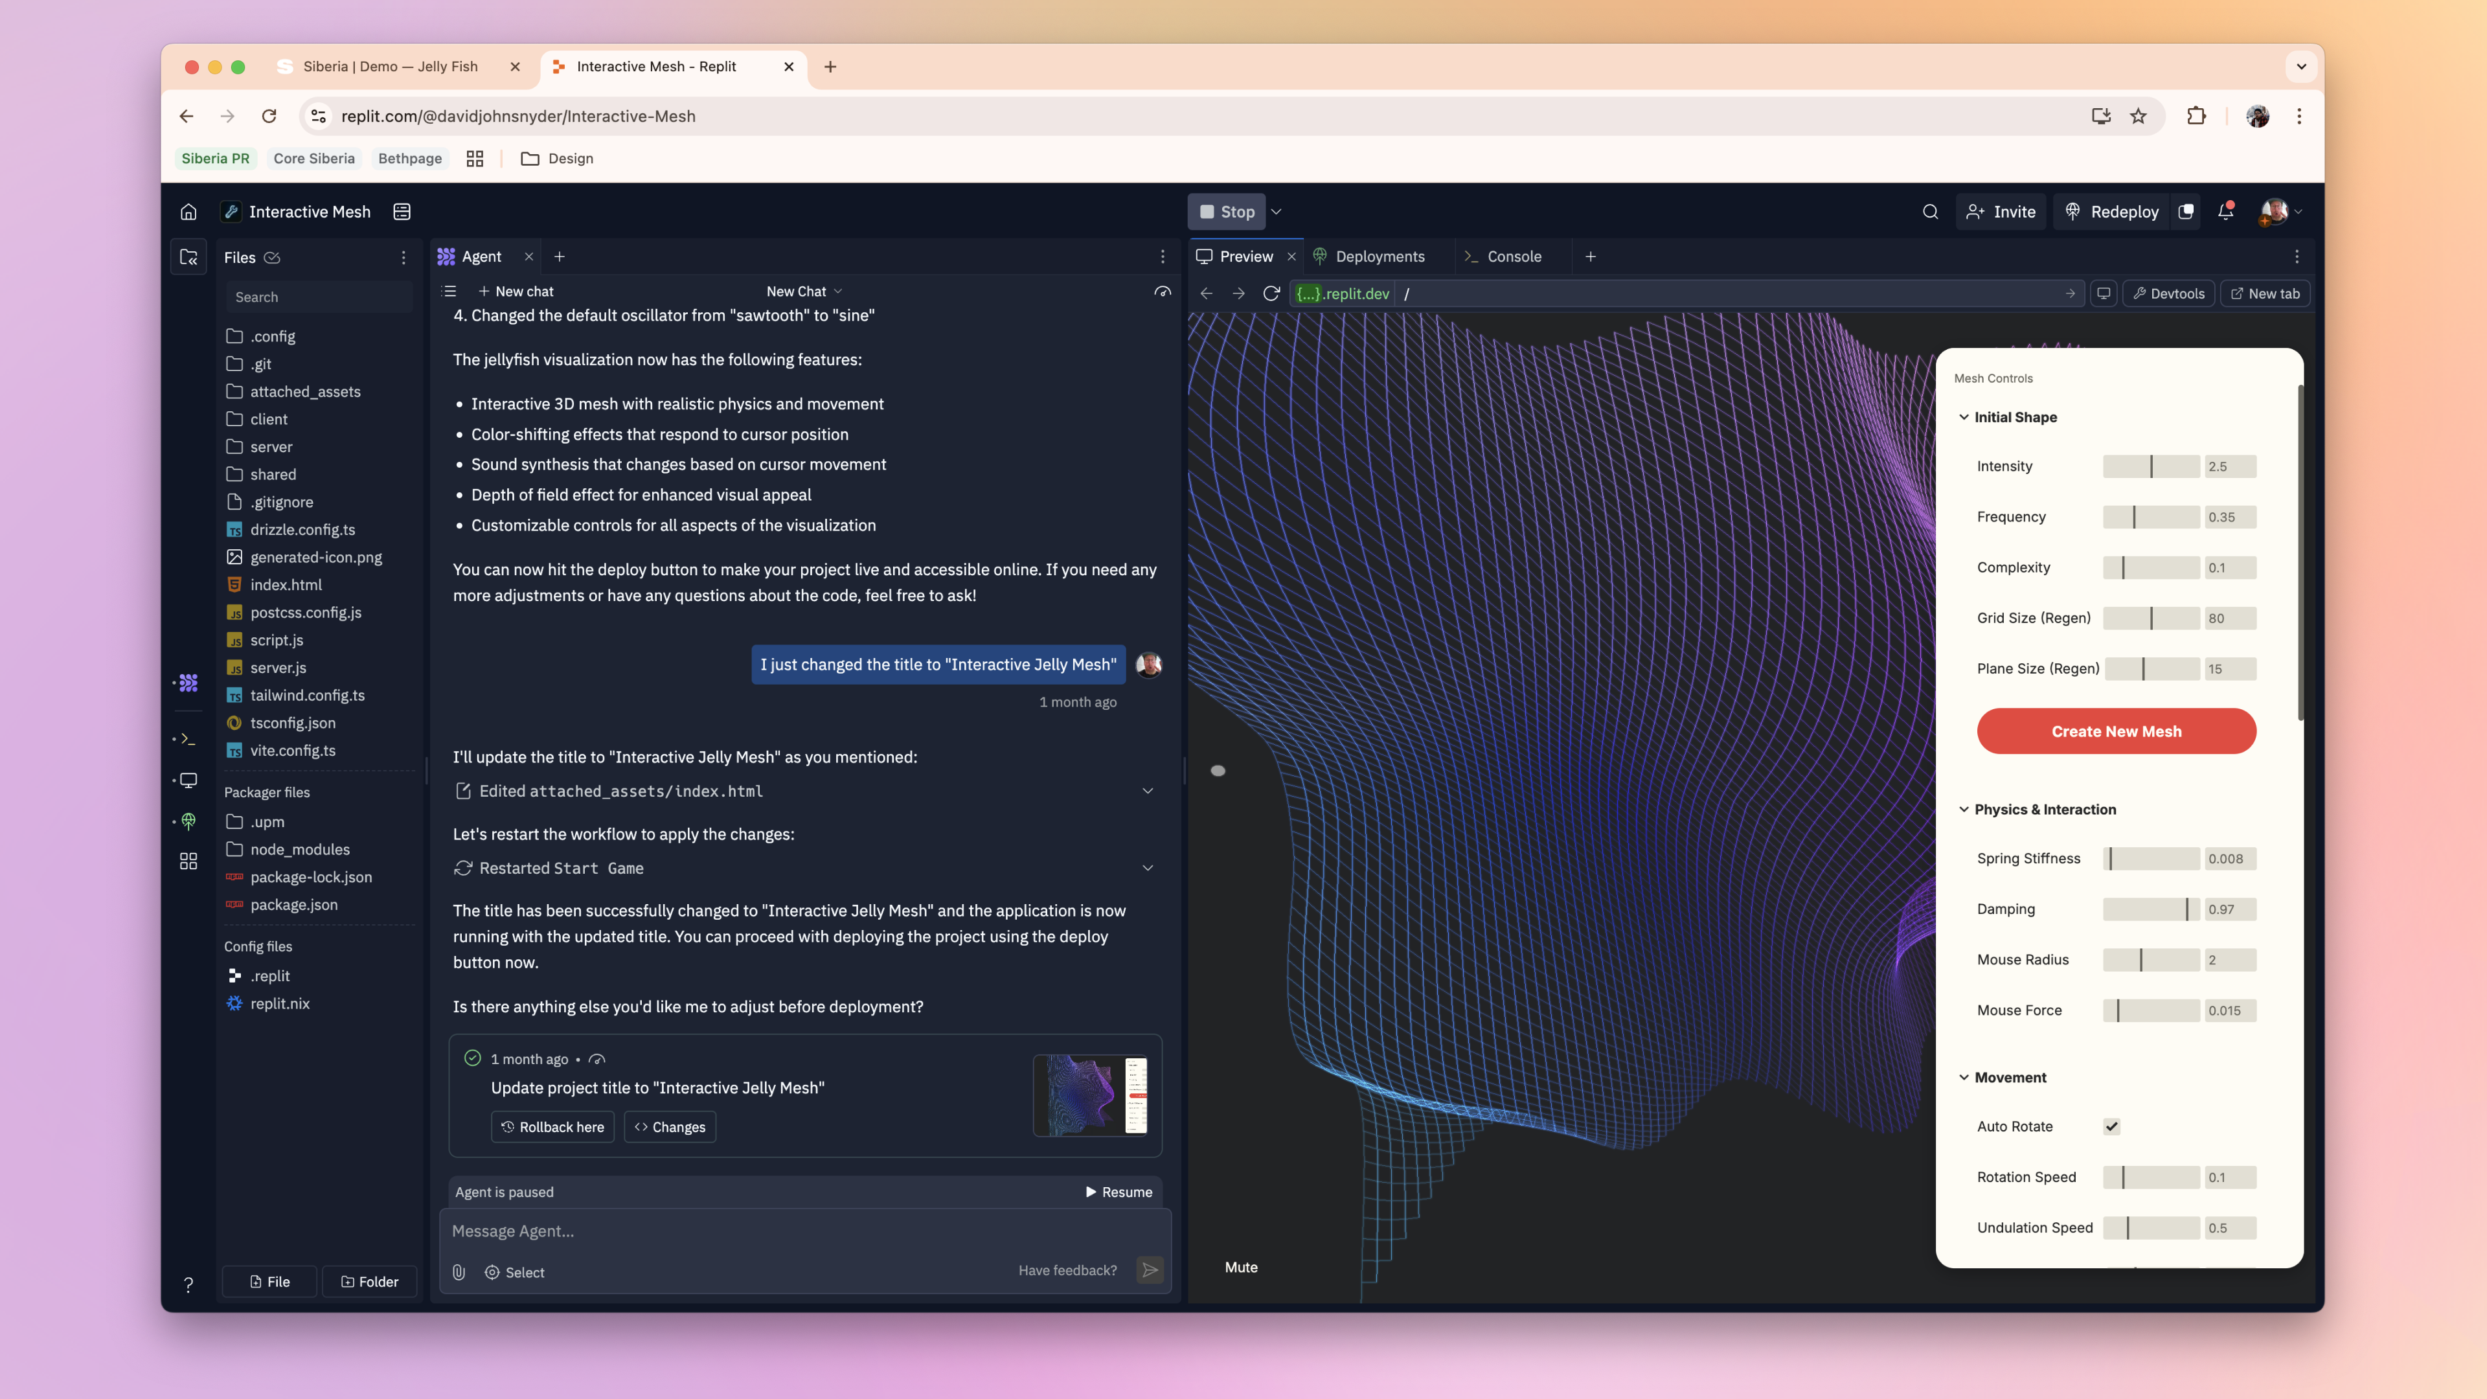Click the Redeploy button
The width and height of the screenshot is (2487, 1399).
[x=2111, y=211]
